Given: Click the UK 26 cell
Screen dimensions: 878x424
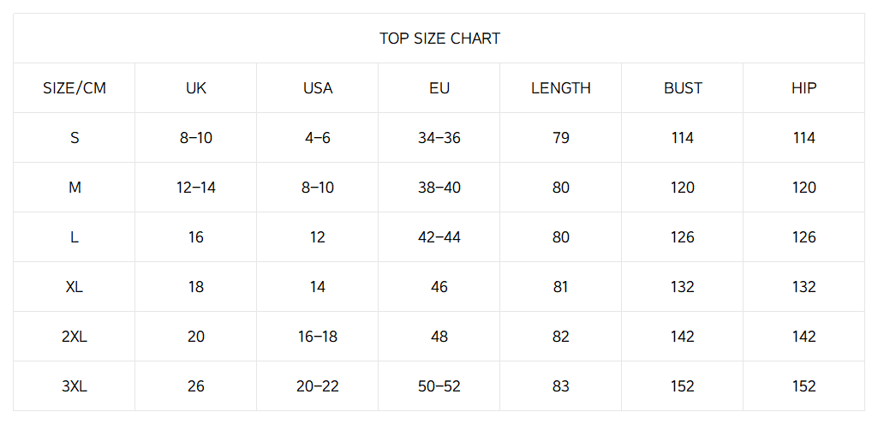Looking at the screenshot, I should pos(196,386).
